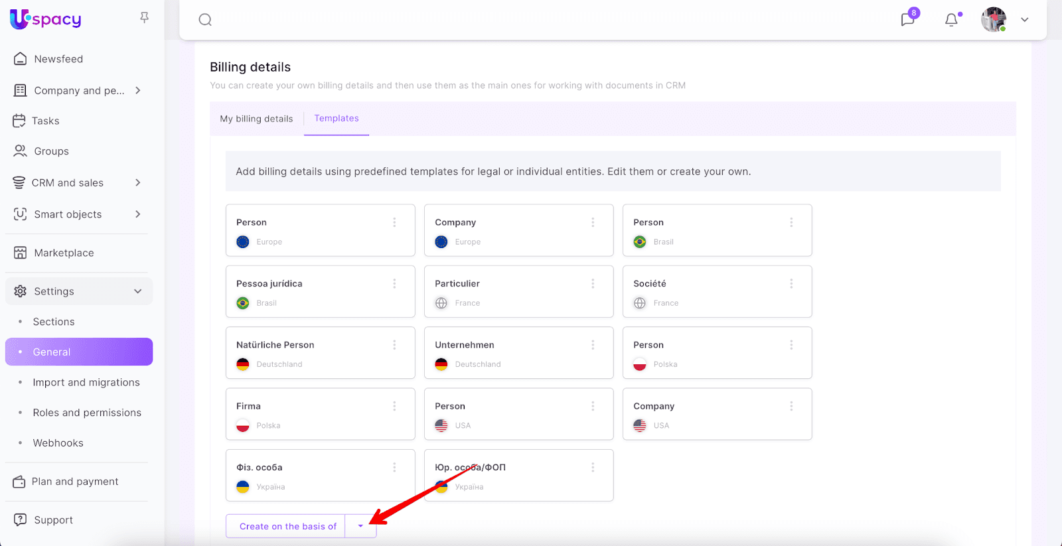This screenshot has height=546, width=1062.
Task: Switch to My billing details tab
Action: pyautogui.click(x=256, y=119)
